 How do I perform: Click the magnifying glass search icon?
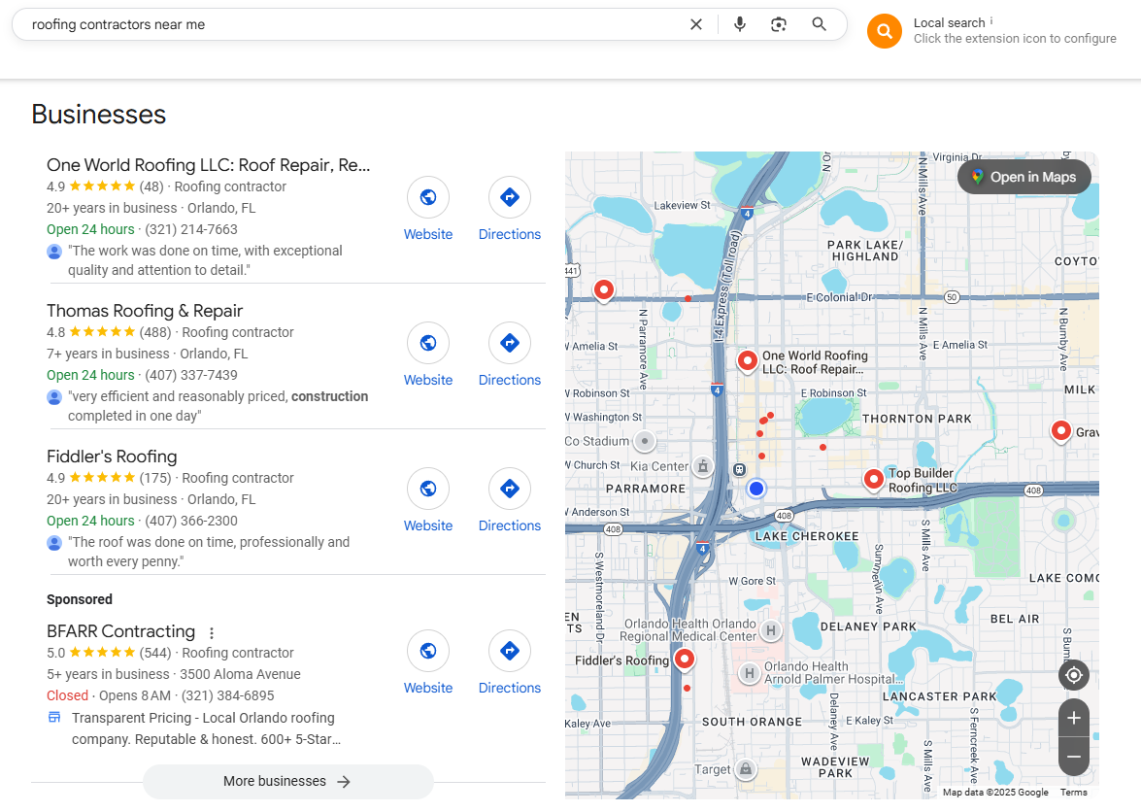(x=820, y=24)
